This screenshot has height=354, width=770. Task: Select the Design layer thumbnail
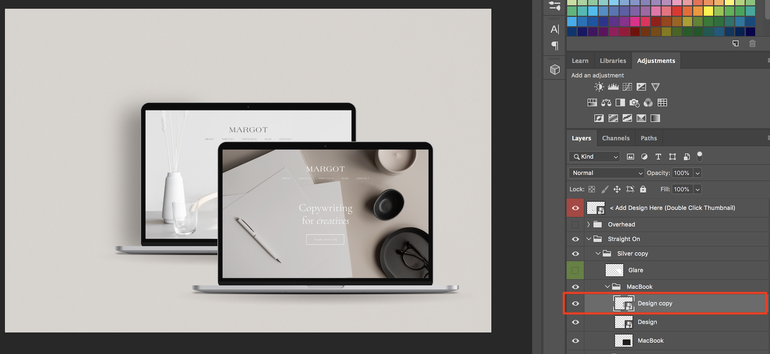point(623,322)
